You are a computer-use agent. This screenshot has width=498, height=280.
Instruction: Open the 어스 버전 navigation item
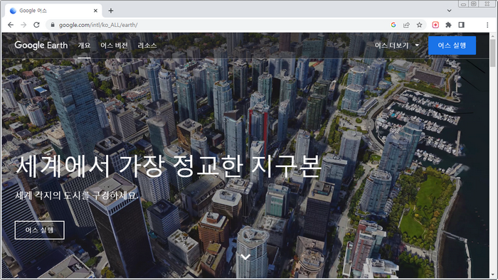tap(114, 45)
